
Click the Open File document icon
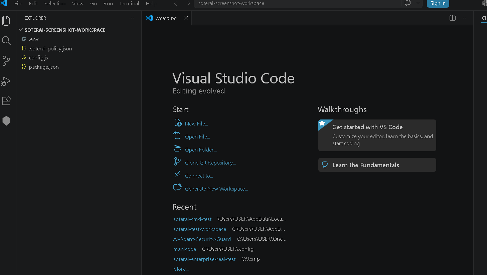coord(177,135)
